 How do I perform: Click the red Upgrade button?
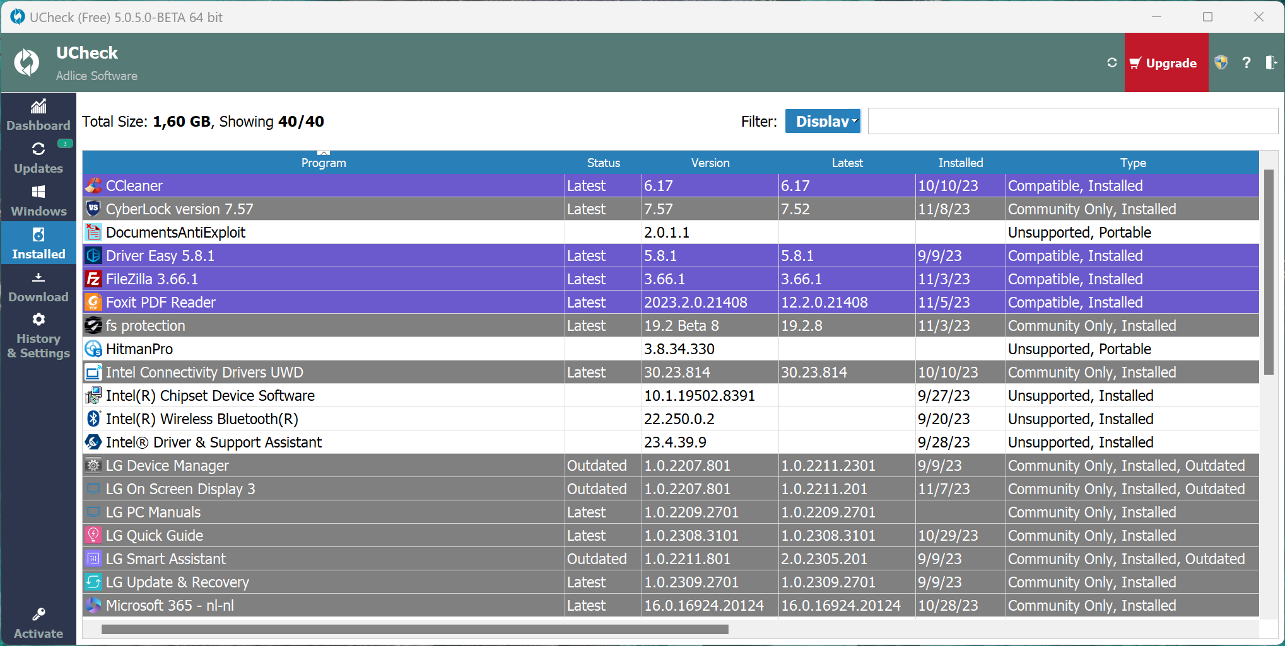pos(1166,63)
